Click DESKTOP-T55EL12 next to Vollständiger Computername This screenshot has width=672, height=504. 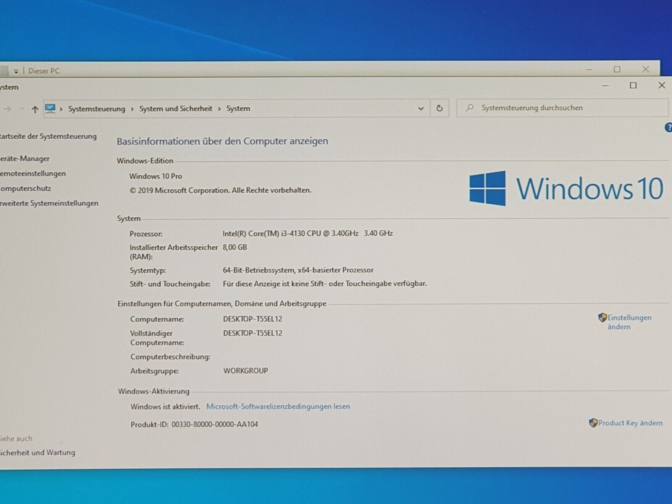[252, 333]
